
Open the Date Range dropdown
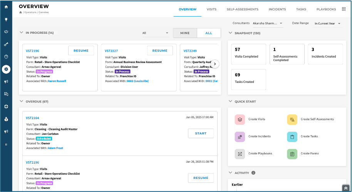pyautogui.click(x=327, y=23)
